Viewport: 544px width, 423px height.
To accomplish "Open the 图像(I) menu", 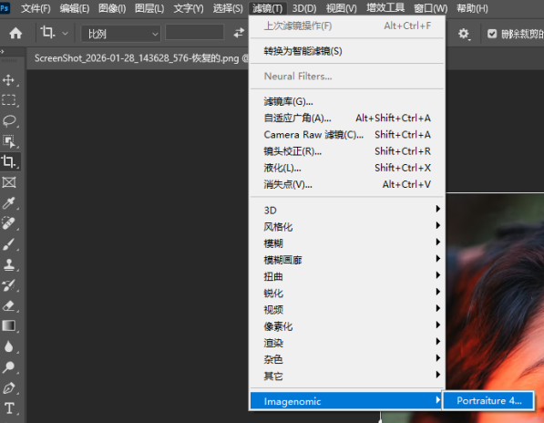I will (x=112, y=8).
